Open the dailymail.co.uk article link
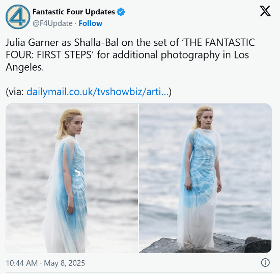The width and height of the screenshot is (280, 274). point(98,92)
